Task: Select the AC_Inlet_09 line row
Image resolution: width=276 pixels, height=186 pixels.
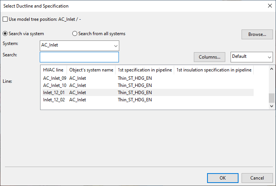Action: tap(55, 78)
